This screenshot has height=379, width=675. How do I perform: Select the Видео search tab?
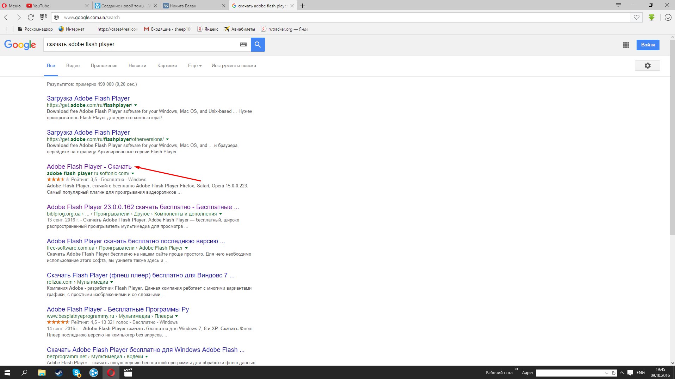point(73,65)
